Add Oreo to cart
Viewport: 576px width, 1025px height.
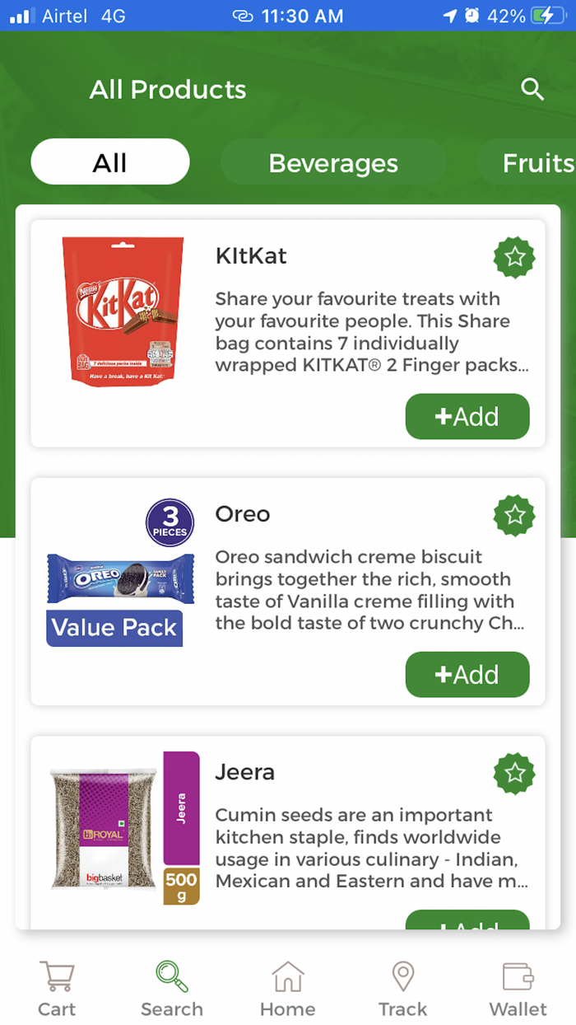[x=467, y=674]
